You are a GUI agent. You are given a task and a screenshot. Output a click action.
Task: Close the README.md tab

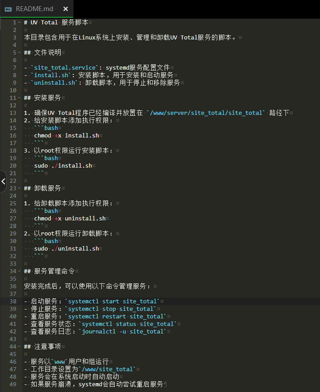tap(66, 9)
